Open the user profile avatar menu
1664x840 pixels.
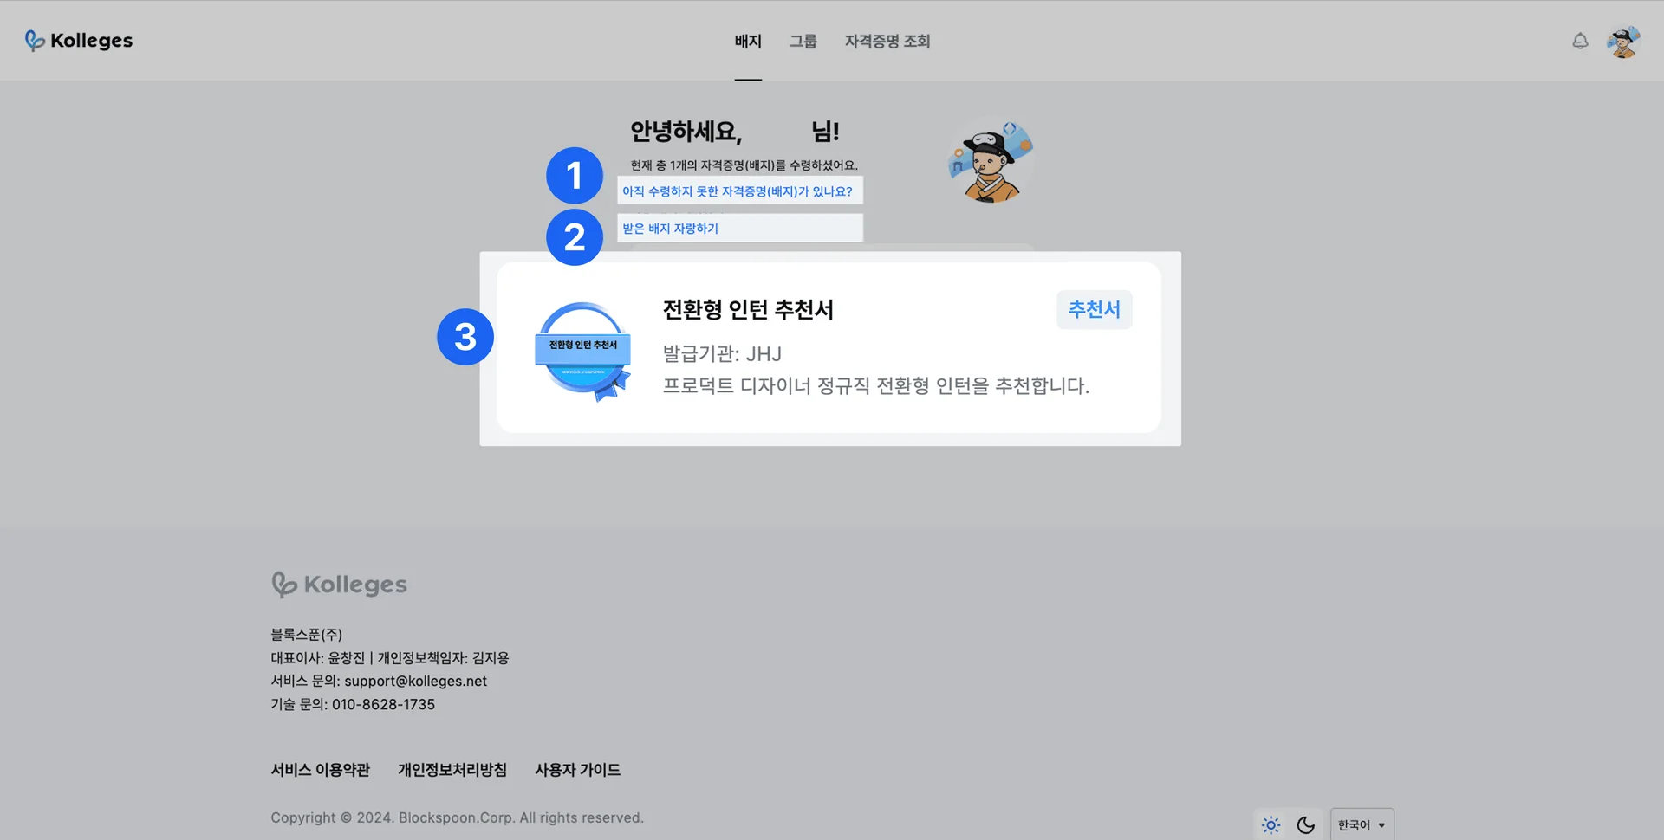(1622, 42)
